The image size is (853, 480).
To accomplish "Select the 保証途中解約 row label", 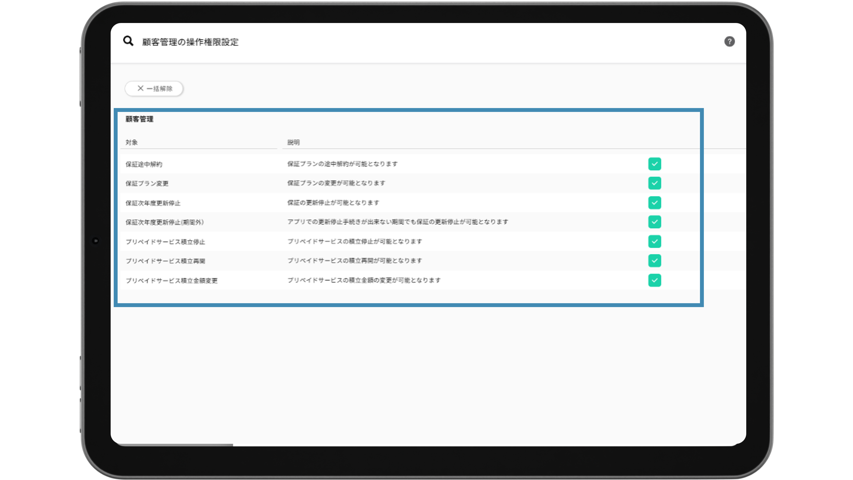I will point(144,165).
